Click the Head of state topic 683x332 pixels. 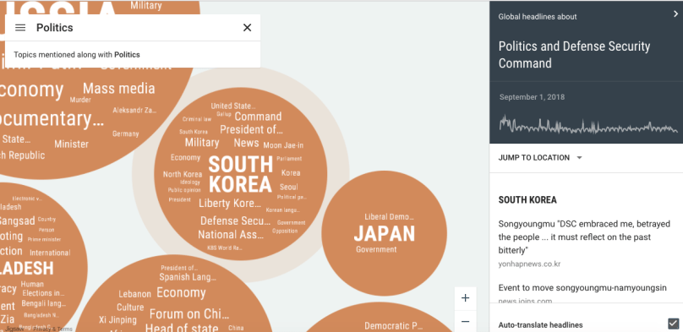point(182,328)
